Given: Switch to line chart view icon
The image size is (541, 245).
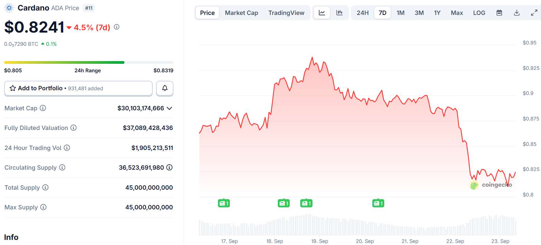Looking at the screenshot, I should pos(322,13).
